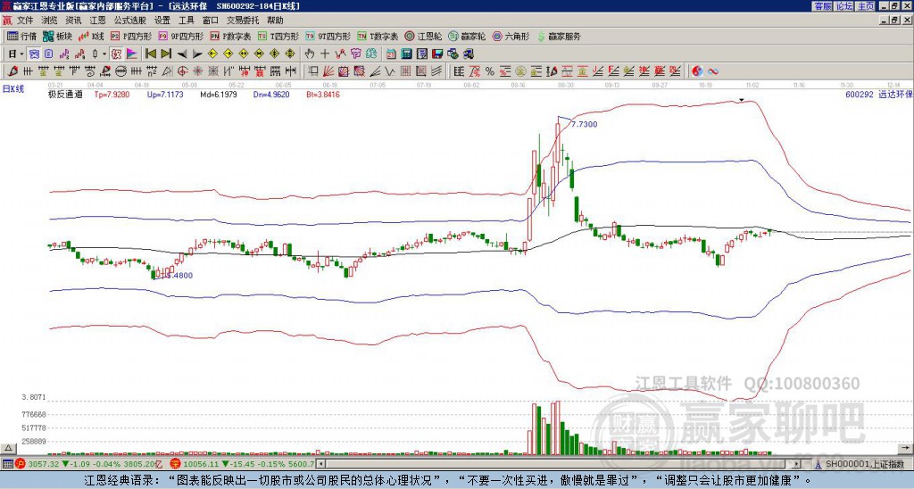
Task: Click the percent % tool icon
Action: pyautogui.click(x=490, y=71)
